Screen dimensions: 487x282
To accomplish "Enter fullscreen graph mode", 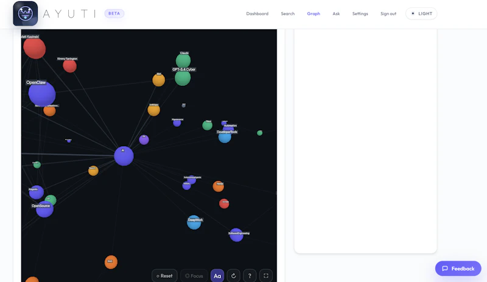I will point(266,276).
